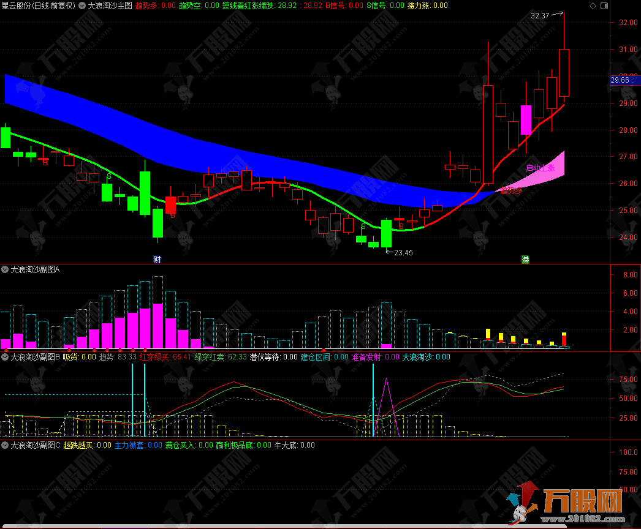This screenshot has width=641, height=529.
Task: Click the 建仓区间: 0.00 readout
Action: coord(325,357)
